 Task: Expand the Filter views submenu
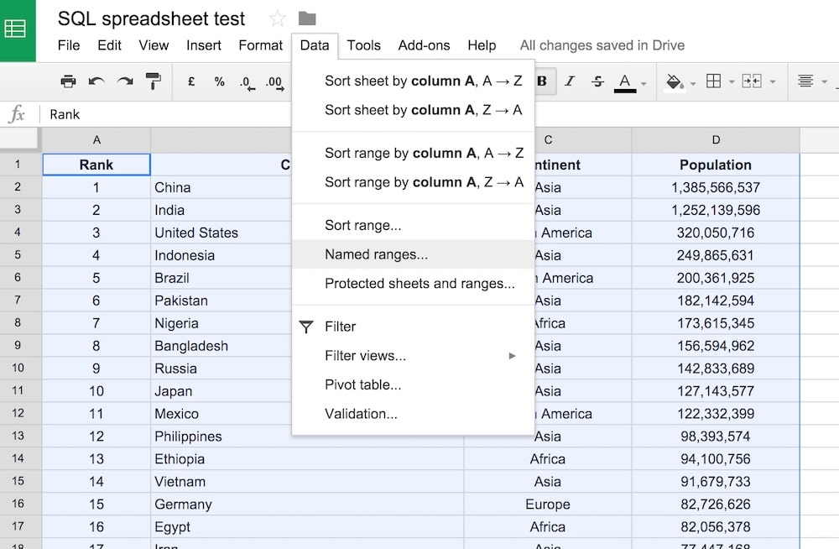click(x=513, y=356)
